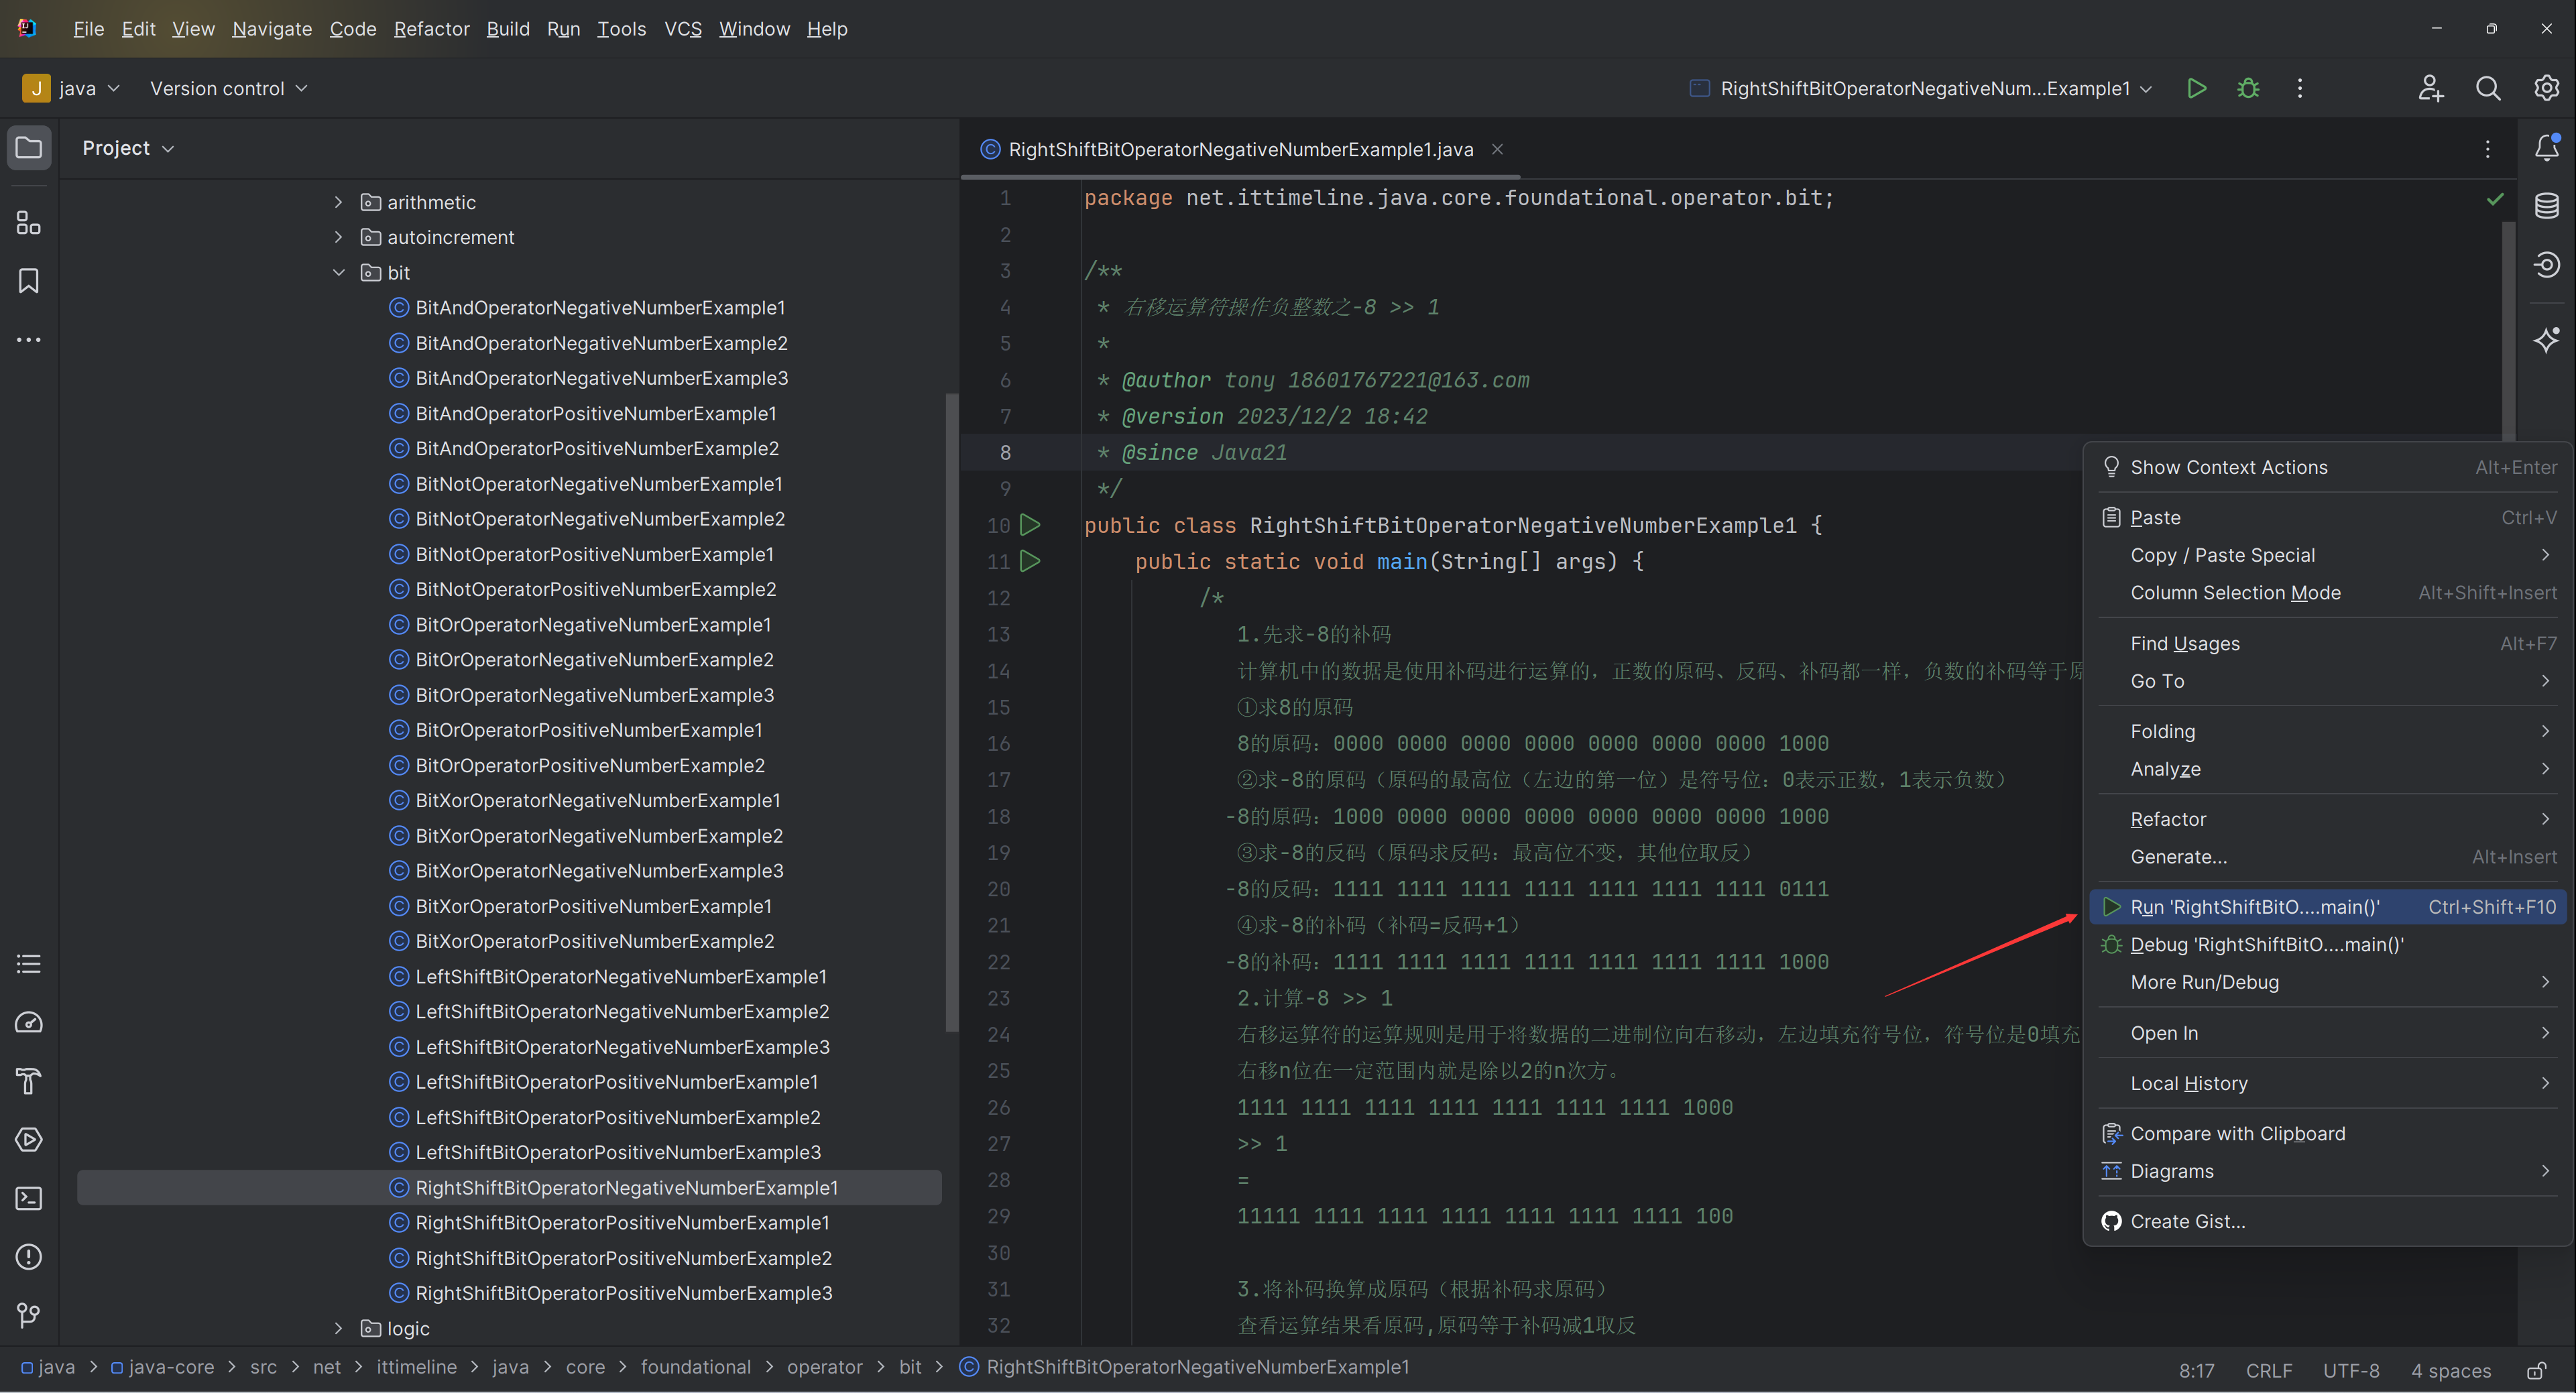This screenshot has height=1393, width=2576.
Task: Open the Project tool window folder icon
Action: pyautogui.click(x=29, y=148)
